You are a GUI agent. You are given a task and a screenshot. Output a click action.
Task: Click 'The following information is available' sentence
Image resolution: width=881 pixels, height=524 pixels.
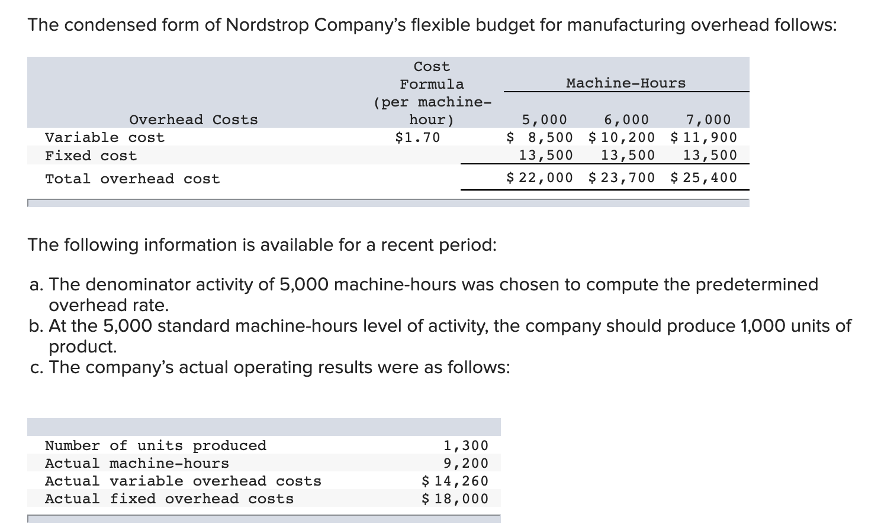262,245
